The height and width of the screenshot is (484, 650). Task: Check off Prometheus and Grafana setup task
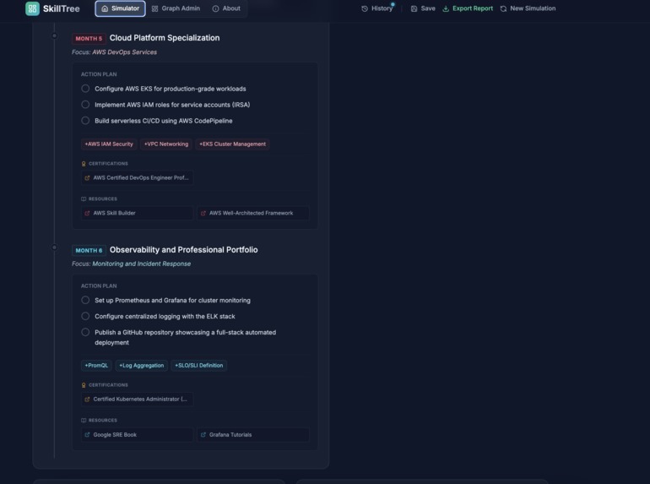85,300
